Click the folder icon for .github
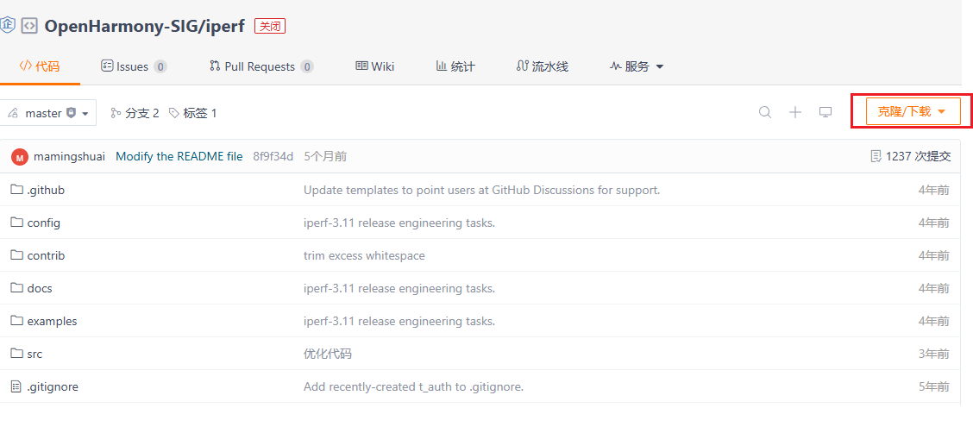973x433 pixels. [16, 190]
